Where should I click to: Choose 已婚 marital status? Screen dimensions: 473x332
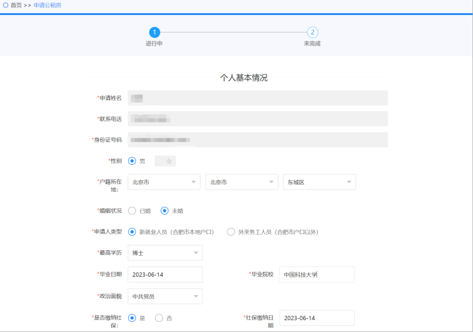point(132,211)
